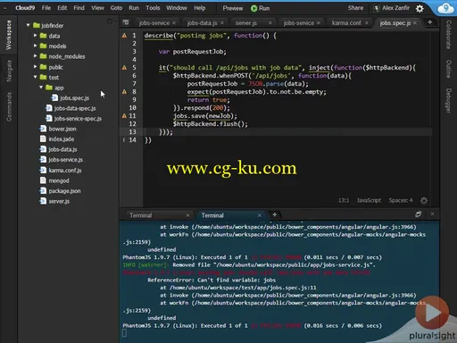Collapse the app folder under test
This screenshot has height=343, width=457.
click(41, 88)
